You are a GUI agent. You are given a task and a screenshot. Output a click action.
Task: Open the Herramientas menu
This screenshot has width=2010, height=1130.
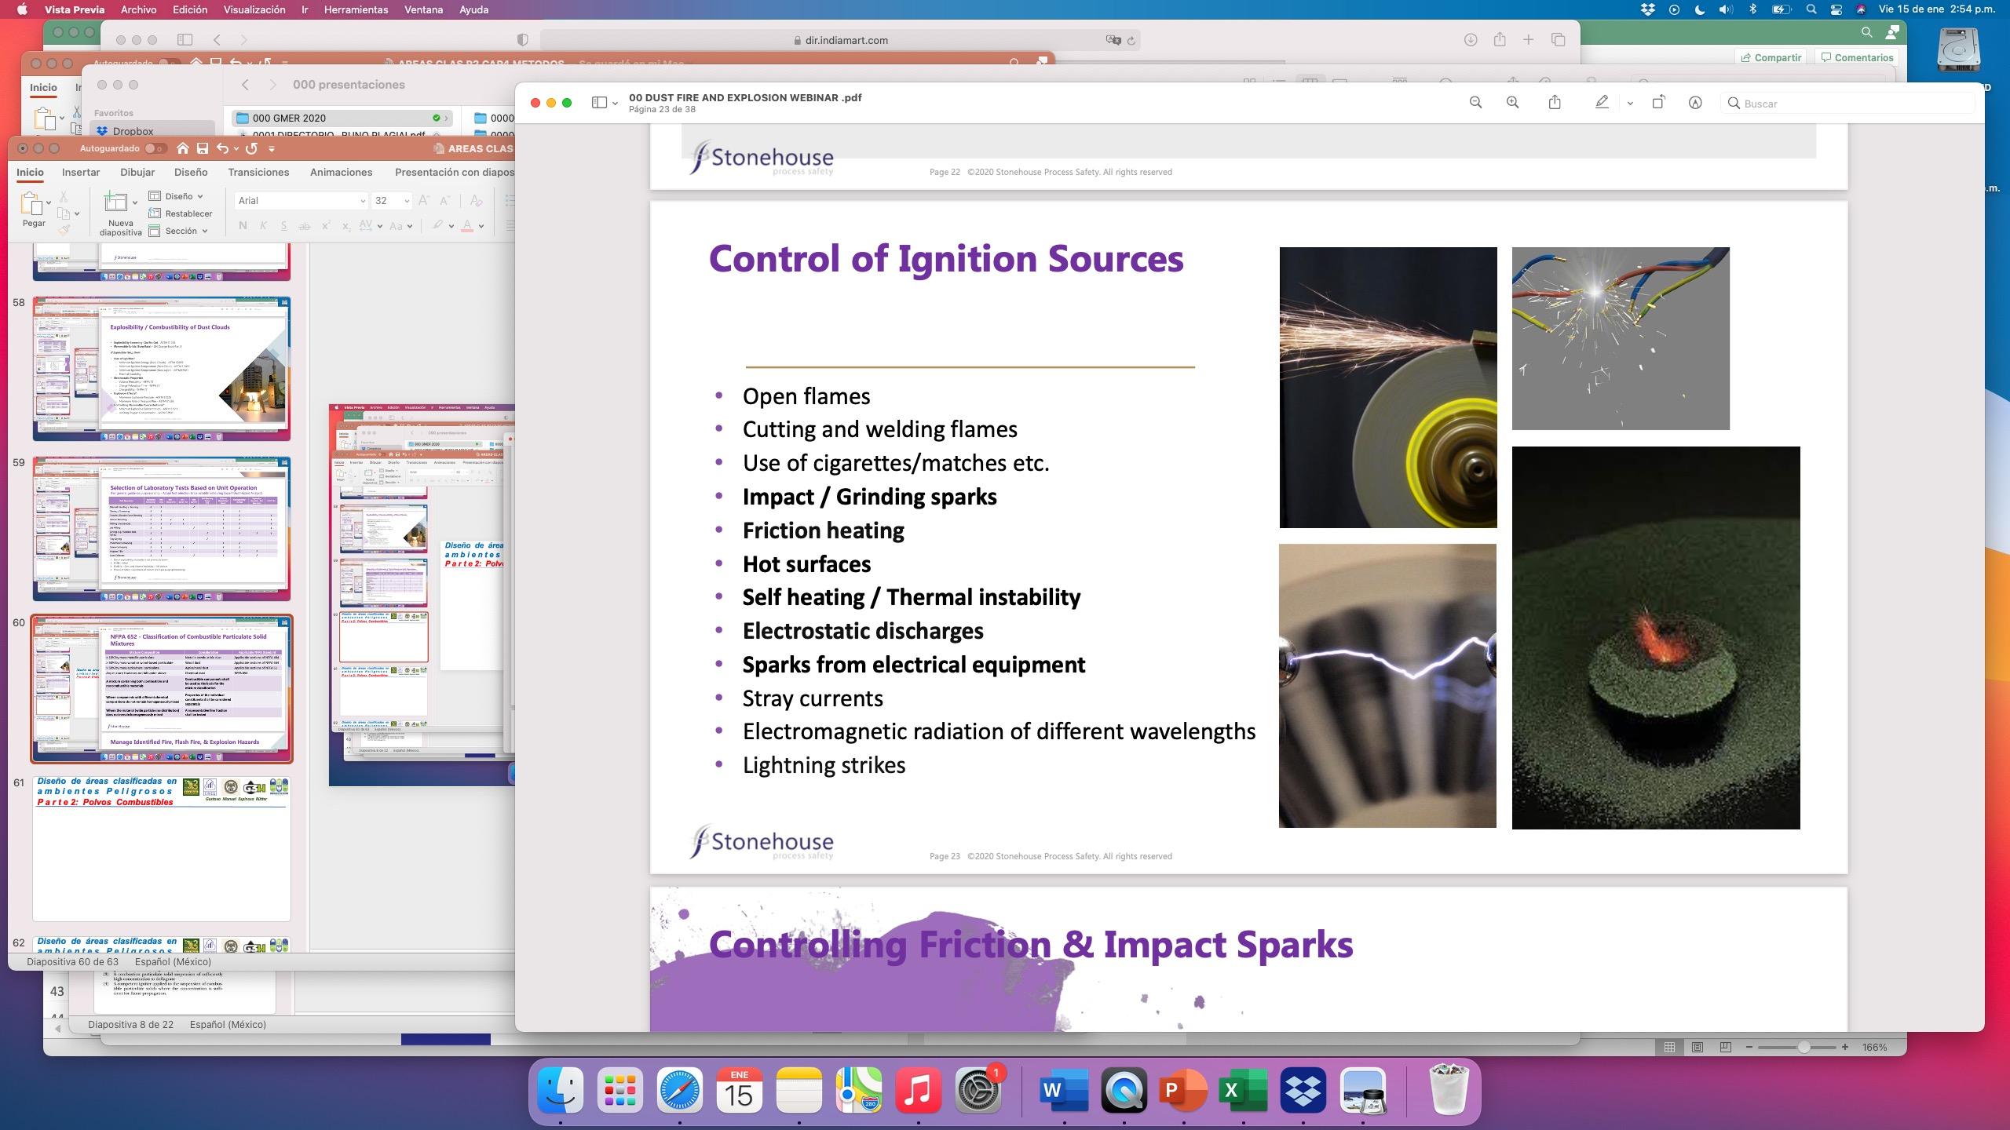point(356,9)
